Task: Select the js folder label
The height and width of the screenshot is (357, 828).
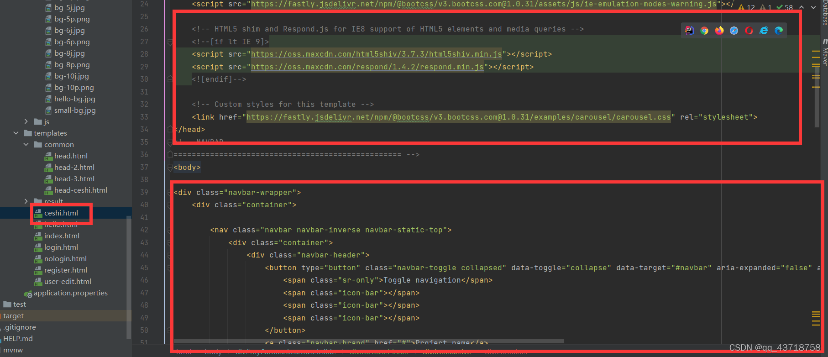Action: [47, 122]
